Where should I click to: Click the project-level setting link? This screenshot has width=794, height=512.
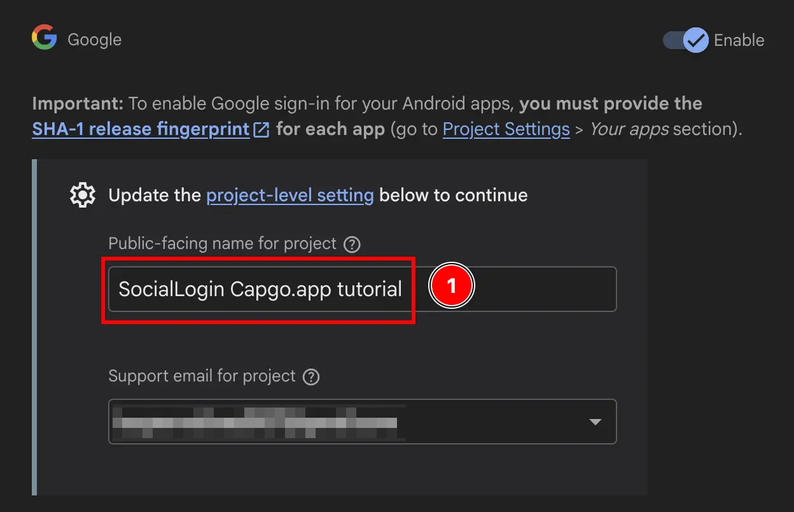[289, 195]
